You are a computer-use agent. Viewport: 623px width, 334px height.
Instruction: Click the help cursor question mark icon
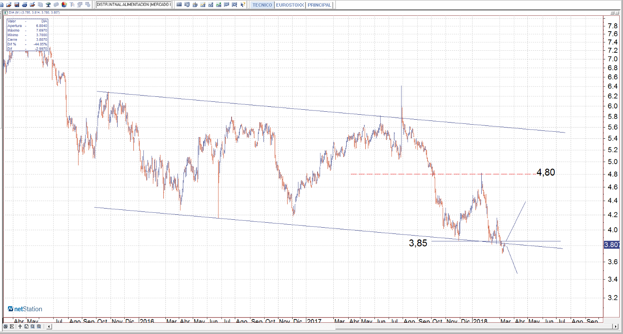tap(242, 5)
